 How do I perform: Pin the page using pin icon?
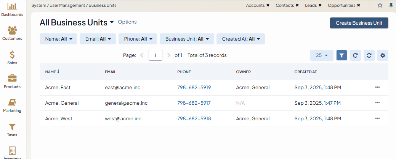[x=391, y=5]
